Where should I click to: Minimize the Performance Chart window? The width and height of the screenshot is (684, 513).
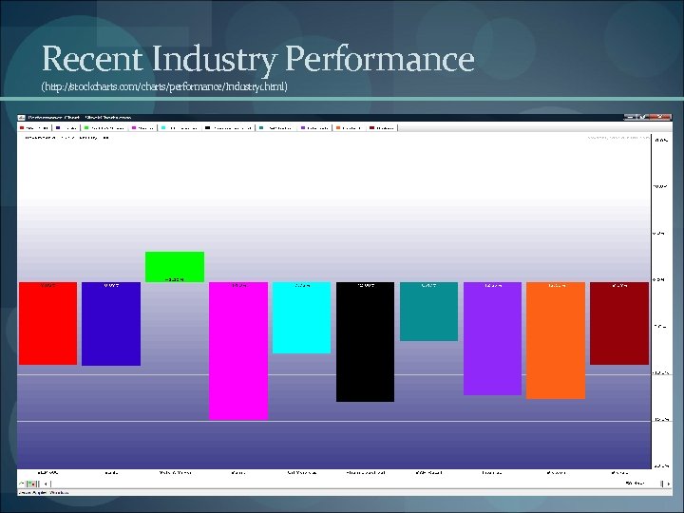coord(630,117)
